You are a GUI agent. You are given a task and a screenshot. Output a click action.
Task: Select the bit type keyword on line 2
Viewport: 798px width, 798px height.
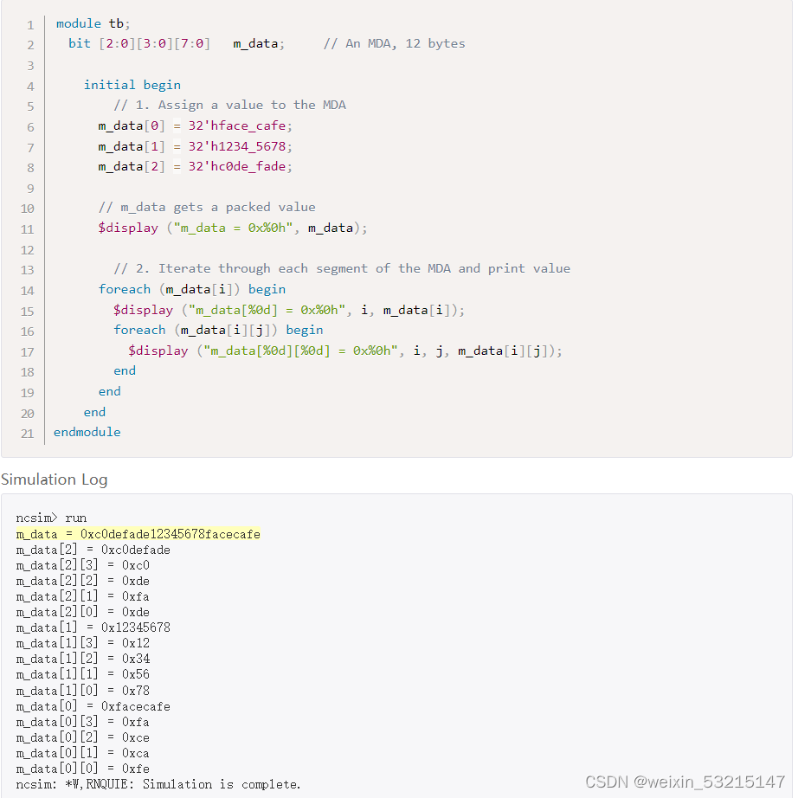pos(79,43)
